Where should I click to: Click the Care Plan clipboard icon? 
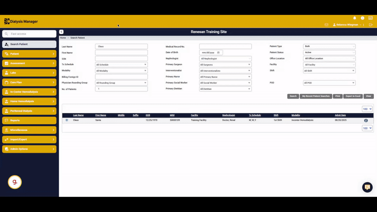[7, 82]
